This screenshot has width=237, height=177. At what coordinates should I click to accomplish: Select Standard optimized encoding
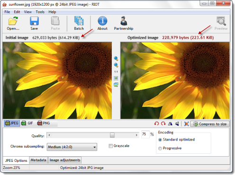[160, 140]
